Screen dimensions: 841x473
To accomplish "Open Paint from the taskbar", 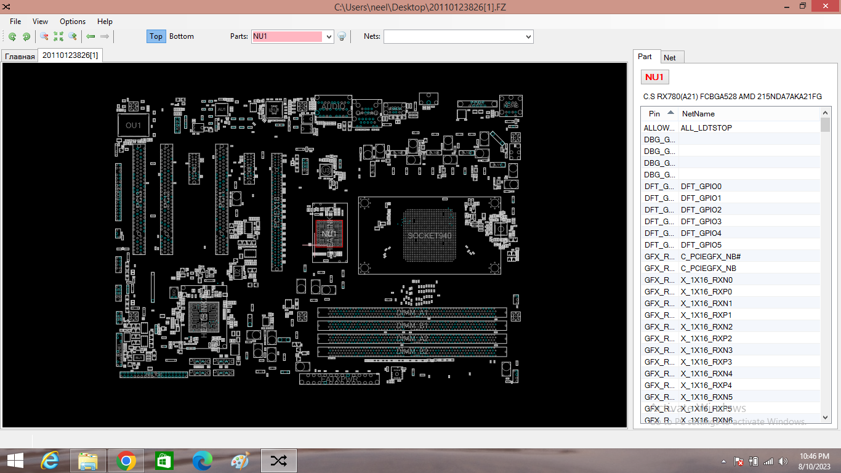I will pos(239,461).
